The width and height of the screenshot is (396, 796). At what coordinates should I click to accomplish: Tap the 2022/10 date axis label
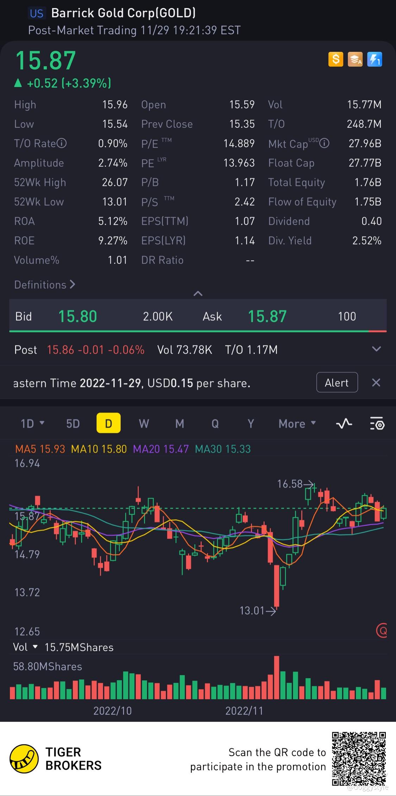click(113, 710)
